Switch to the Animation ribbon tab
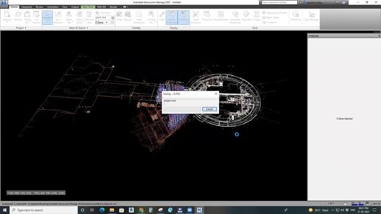This screenshot has width=381, height=214. 52,7
